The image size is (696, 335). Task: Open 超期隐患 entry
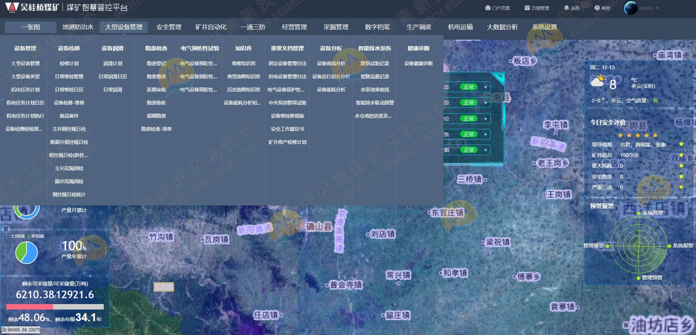157,116
